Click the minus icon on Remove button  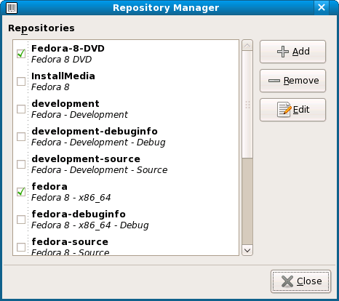tap(274, 81)
